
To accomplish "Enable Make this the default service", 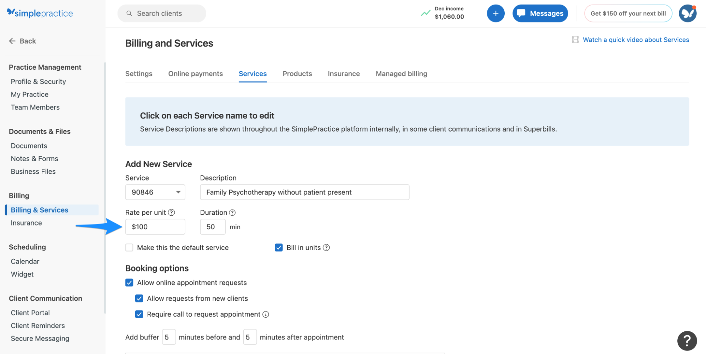I will [x=129, y=248].
